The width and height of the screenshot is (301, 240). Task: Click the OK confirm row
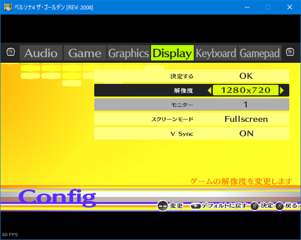[191, 76]
